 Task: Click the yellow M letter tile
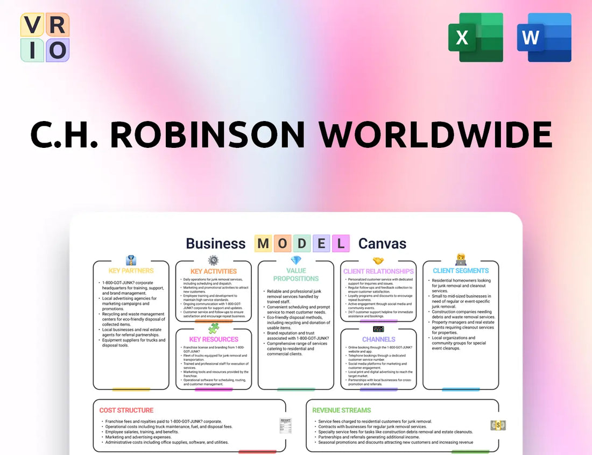(263, 244)
